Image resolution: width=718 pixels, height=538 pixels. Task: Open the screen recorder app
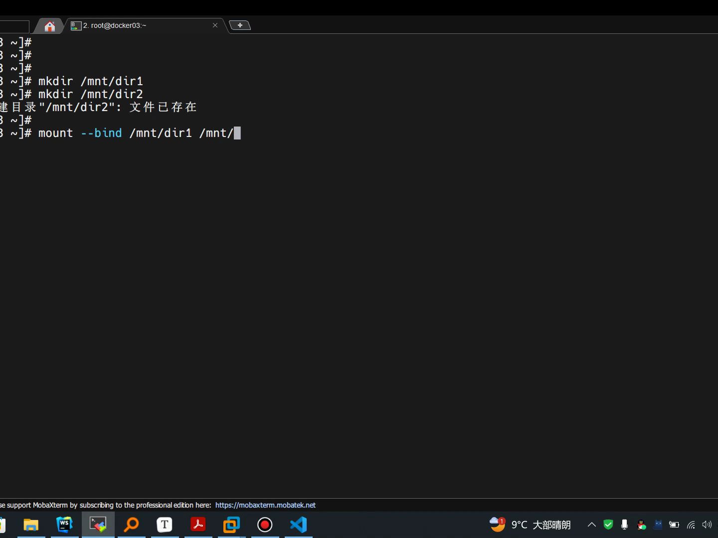tap(265, 525)
